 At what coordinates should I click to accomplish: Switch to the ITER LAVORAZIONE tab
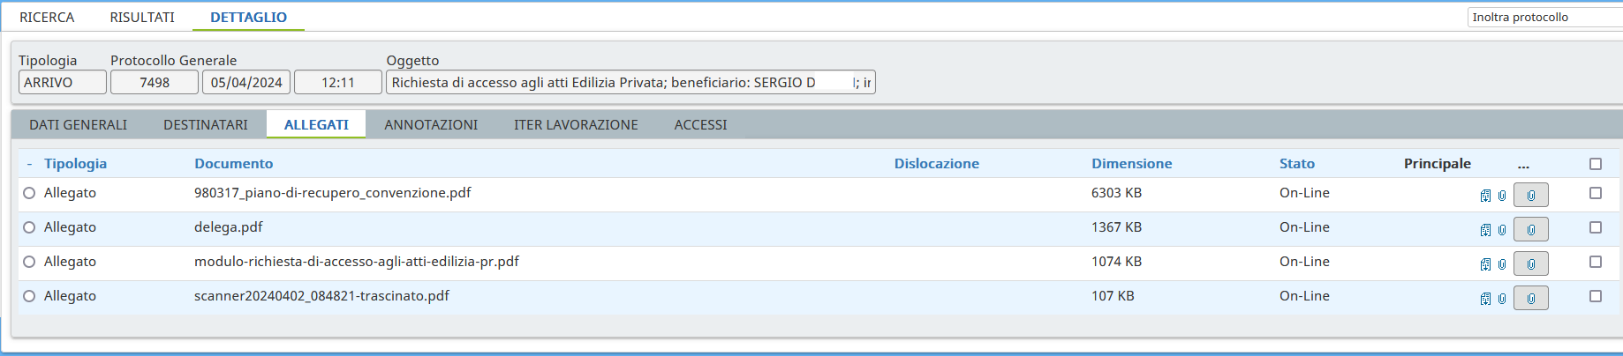pos(576,125)
